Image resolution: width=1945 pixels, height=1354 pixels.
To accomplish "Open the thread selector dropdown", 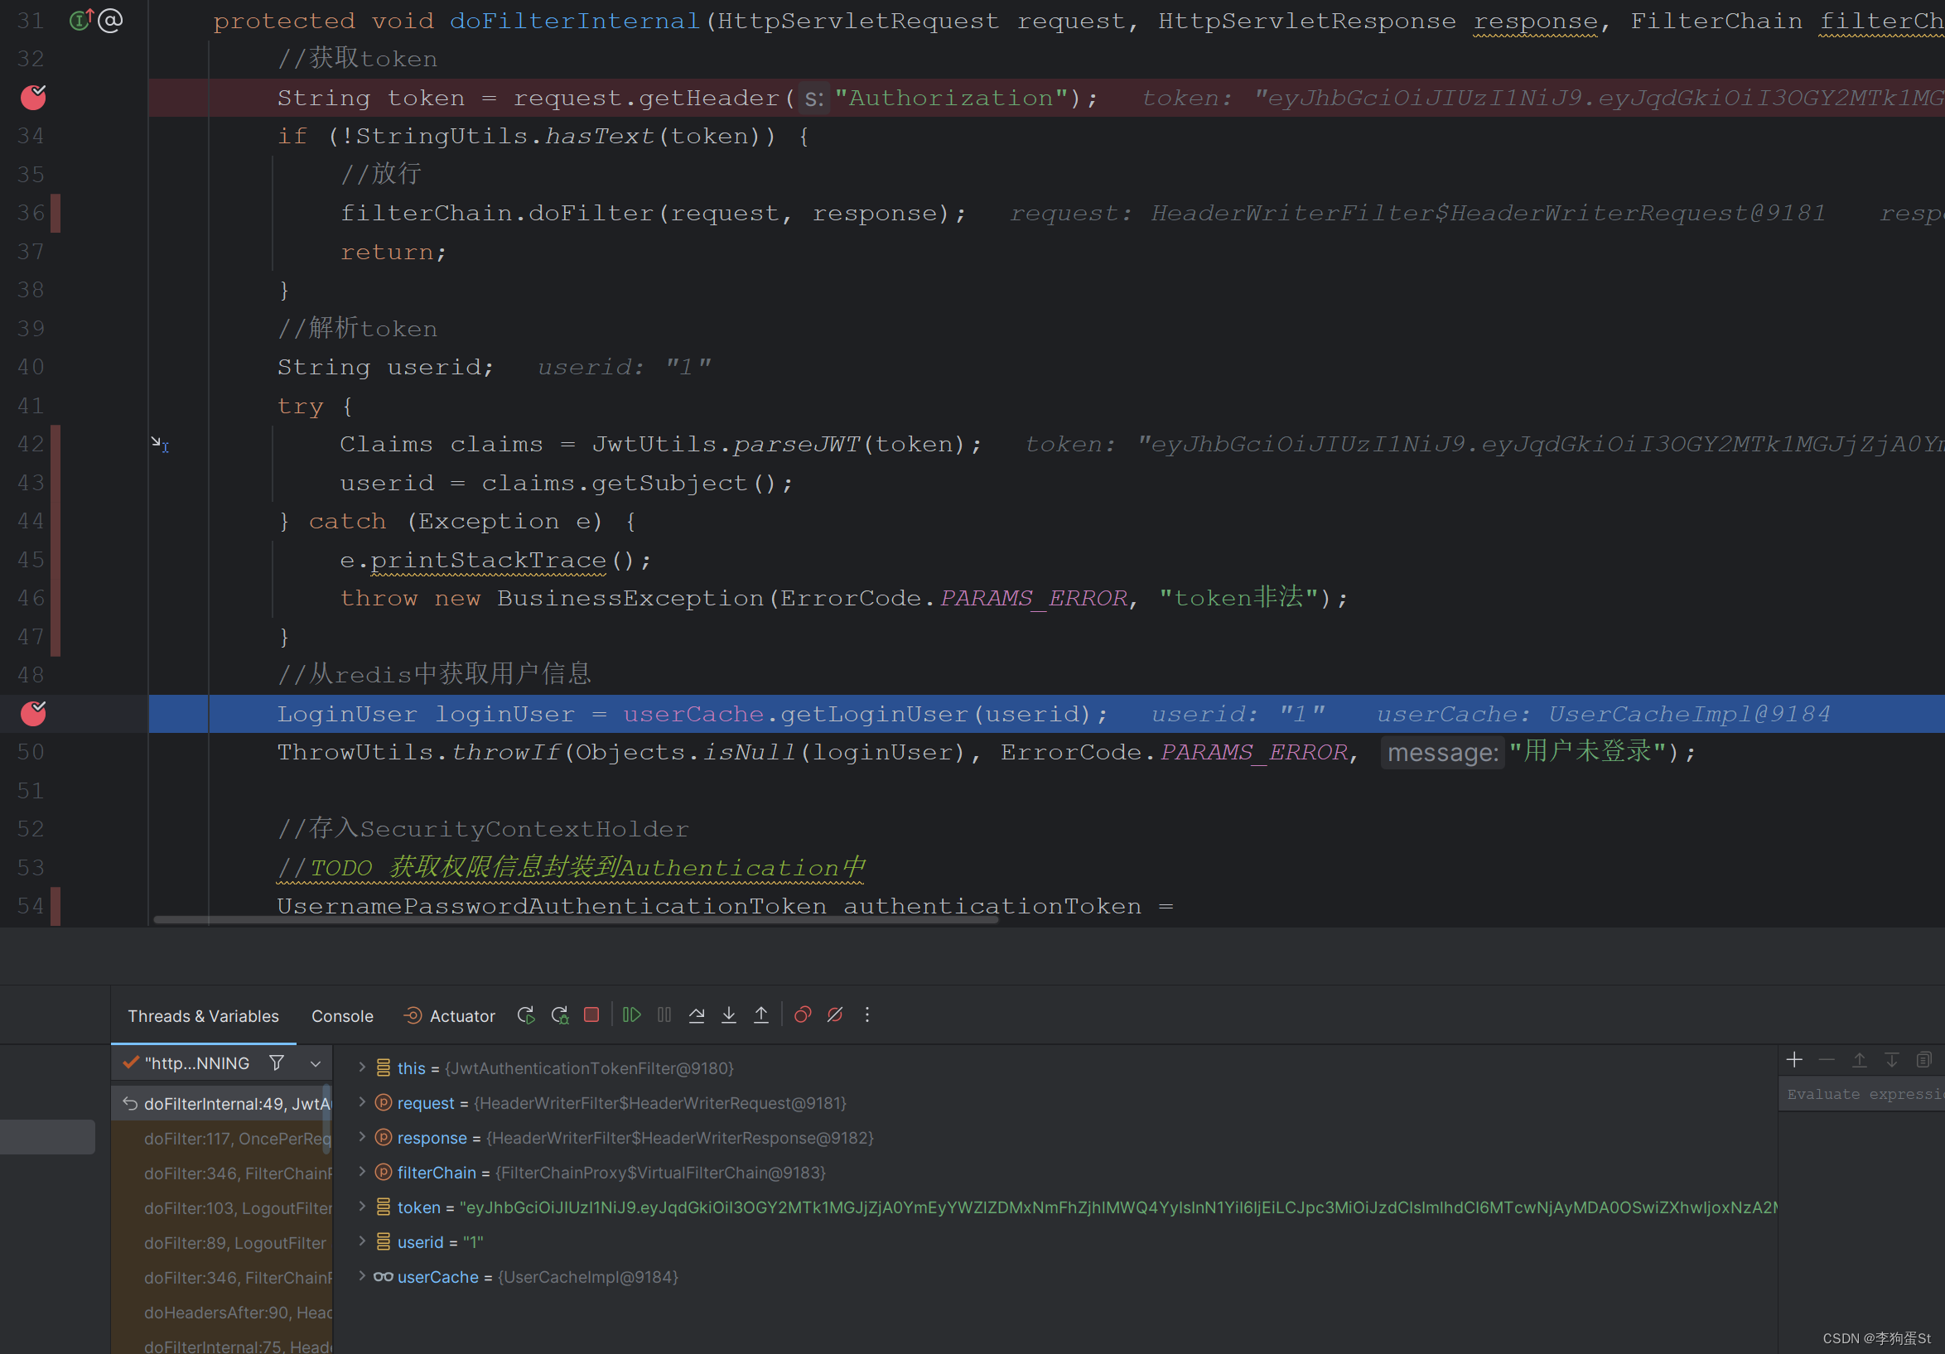I will (x=315, y=1063).
